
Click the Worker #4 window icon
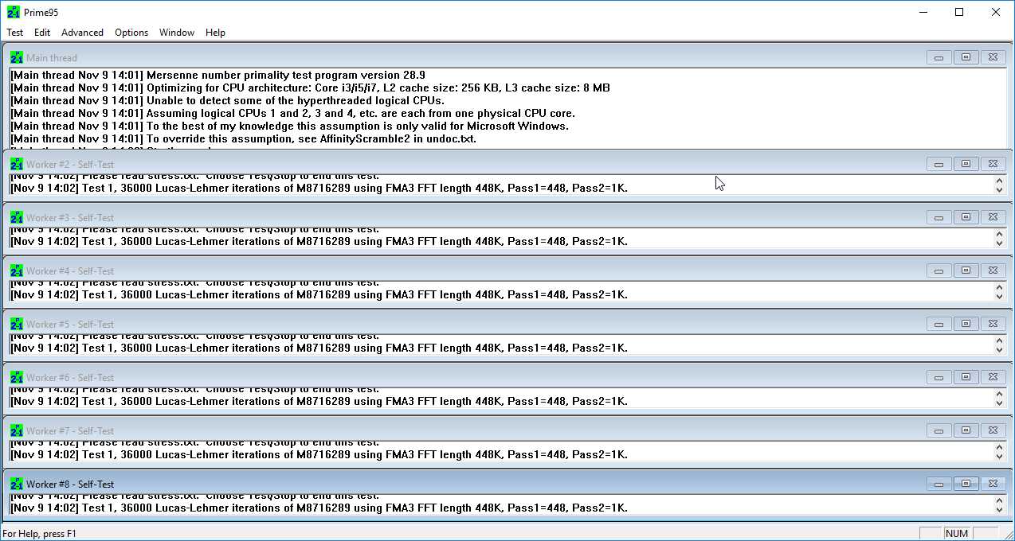tap(17, 270)
